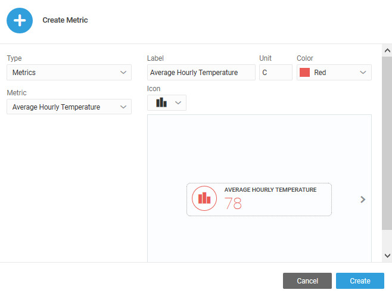Click the Create Metric dialog title

coord(65,20)
